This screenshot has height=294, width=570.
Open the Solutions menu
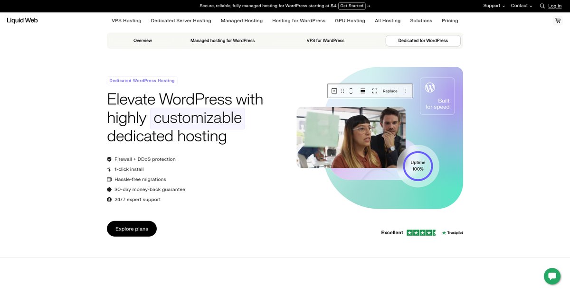[421, 21]
